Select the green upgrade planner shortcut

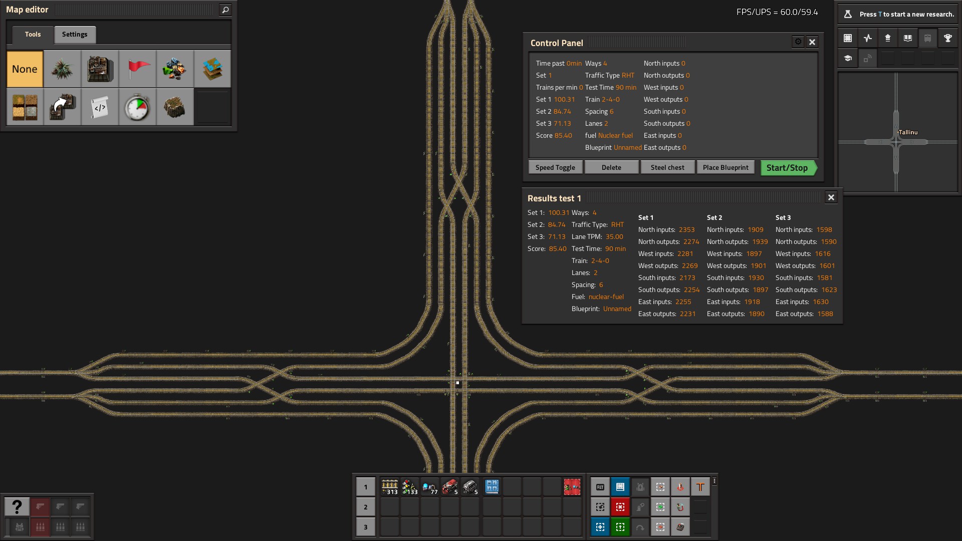(x=620, y=527)
